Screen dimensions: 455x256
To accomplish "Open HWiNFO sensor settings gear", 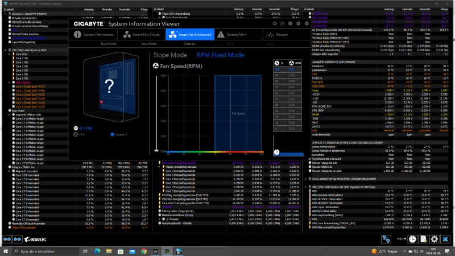I will point(435,239).
